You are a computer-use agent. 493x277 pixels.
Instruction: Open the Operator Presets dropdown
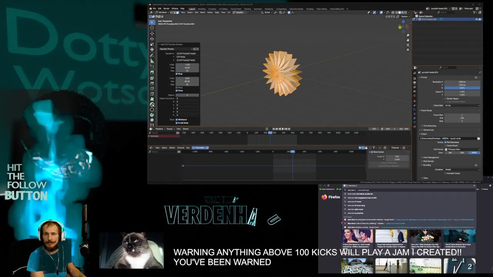pos(176,49)
